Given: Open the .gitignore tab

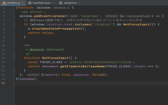Looking at the screenshot, I should coord(70,3).
